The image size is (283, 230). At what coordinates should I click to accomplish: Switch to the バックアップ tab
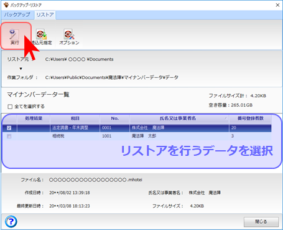click(17, 15)
